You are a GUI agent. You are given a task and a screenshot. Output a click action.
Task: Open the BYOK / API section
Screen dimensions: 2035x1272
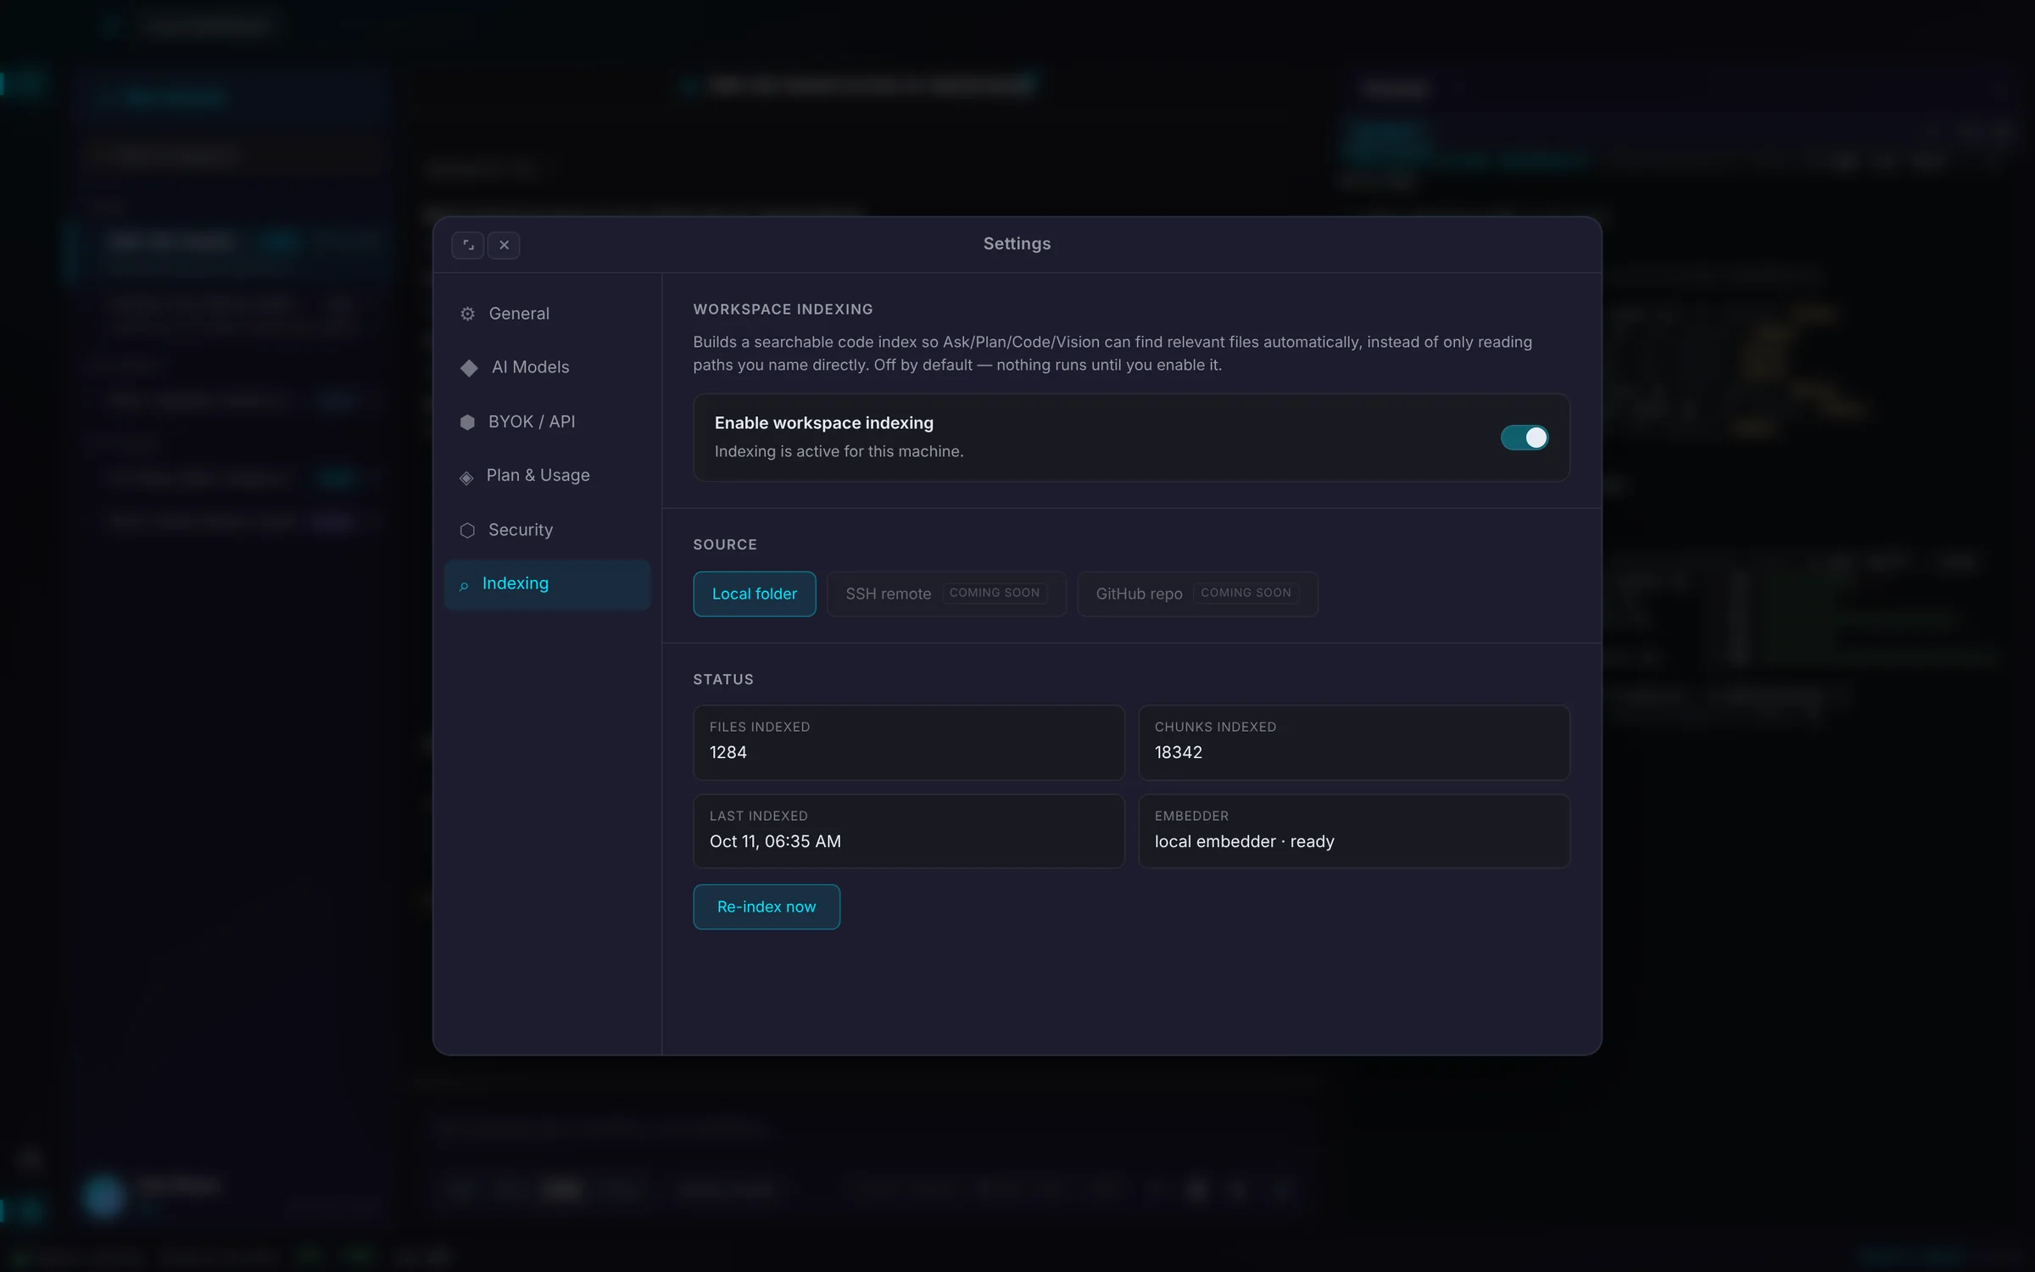coord(547,421)
